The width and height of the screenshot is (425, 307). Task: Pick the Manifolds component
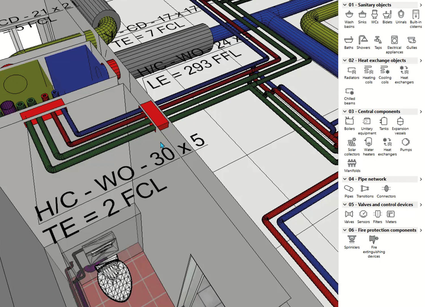click(x=352, y=163)
